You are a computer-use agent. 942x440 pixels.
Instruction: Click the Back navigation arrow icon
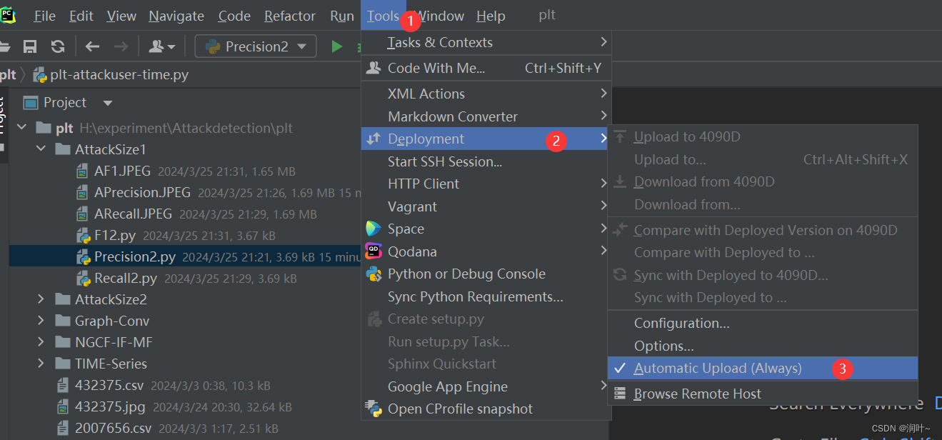pos(92,46)
